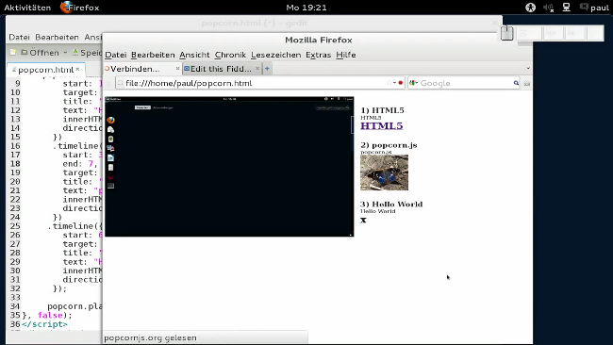Stop loading with the red stop button
Image resolution: width=613 pixels, height=345 pixels.
click(400, 83)
